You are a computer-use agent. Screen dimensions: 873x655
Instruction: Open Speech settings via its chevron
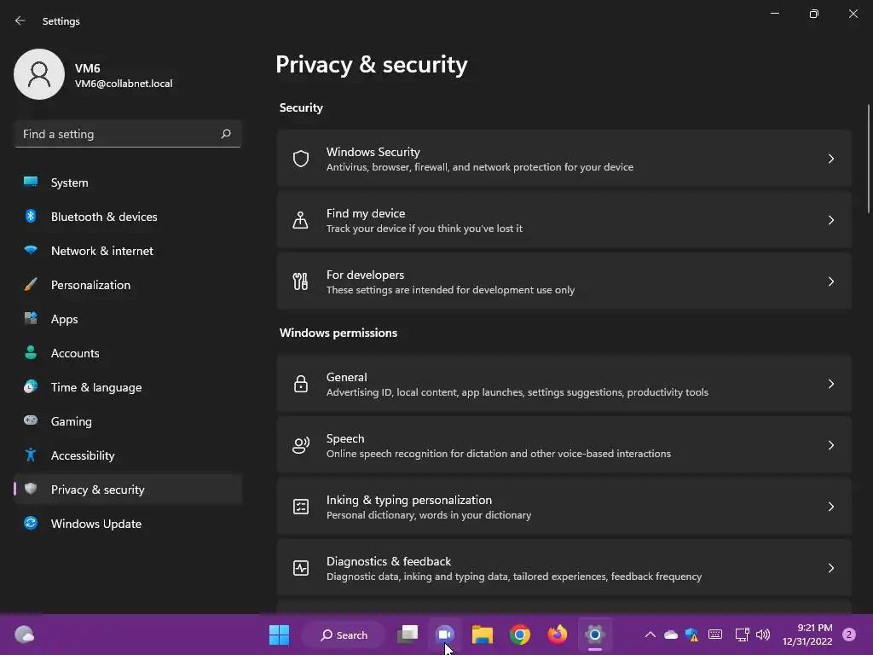point(830,445)
